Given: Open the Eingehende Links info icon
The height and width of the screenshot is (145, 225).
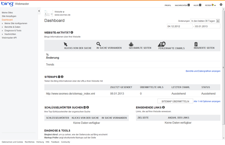Looking at the screenshot, I should [x=163, y=107].
